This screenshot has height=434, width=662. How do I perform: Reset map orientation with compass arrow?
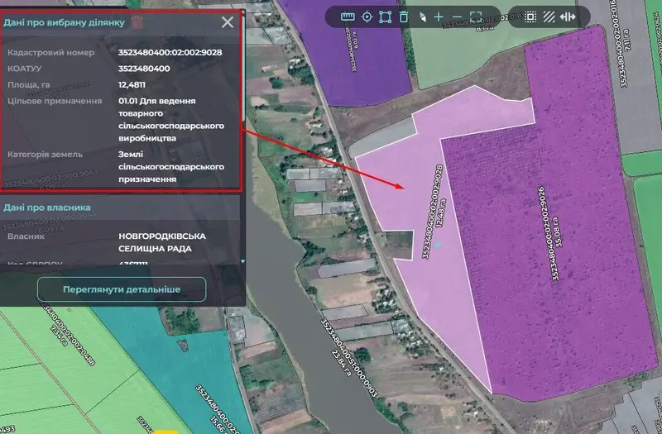click(x=423, y=17)
